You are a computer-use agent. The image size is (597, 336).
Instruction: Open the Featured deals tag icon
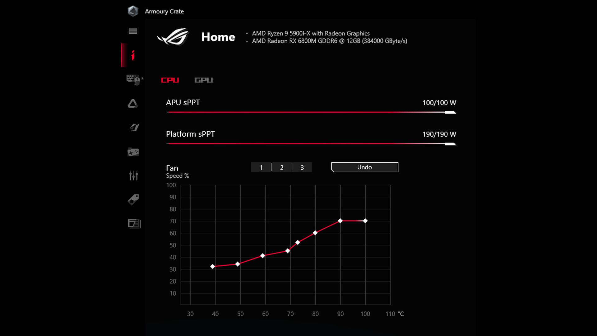tap(133, 199)
